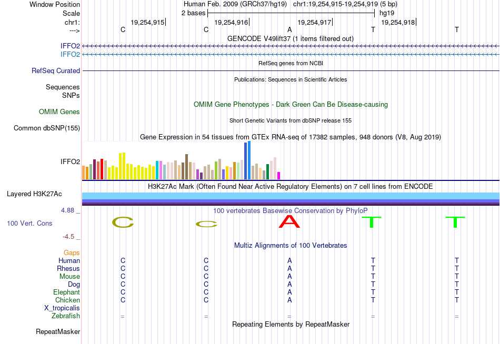
Task: Open Repeating Elements by RepeatMasker title
Action: click(x=291, y=324)
